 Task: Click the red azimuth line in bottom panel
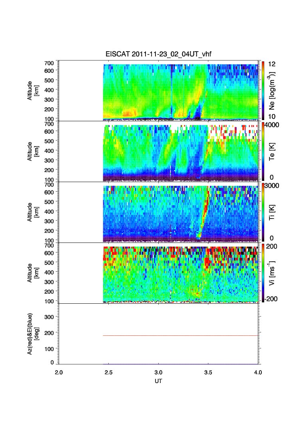tap(180, 335)
